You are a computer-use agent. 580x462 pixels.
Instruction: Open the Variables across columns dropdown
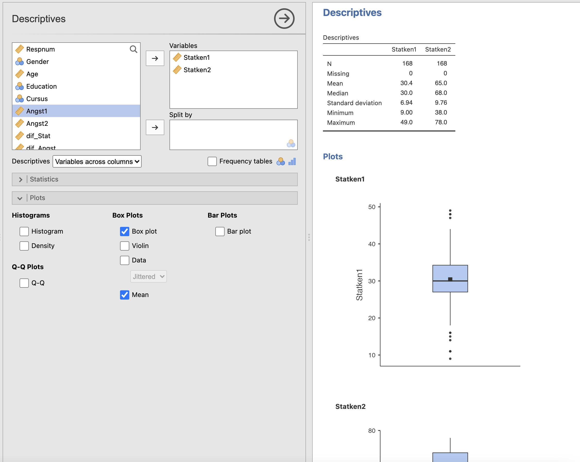click(97, 161)
